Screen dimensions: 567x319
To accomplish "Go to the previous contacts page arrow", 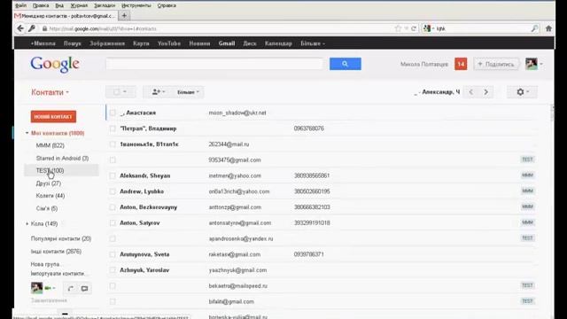I will coord(470,92).
